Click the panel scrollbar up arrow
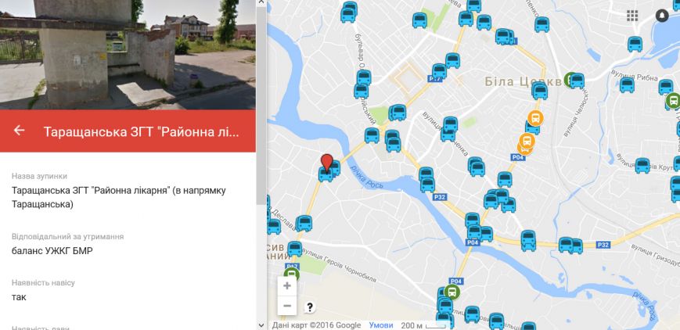Screen dimensions: 680x330 coord(261,2)
